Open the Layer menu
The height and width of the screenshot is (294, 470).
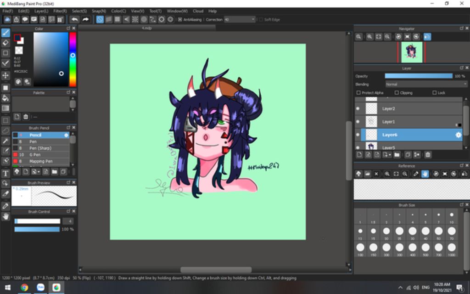[x=41, y=11]
